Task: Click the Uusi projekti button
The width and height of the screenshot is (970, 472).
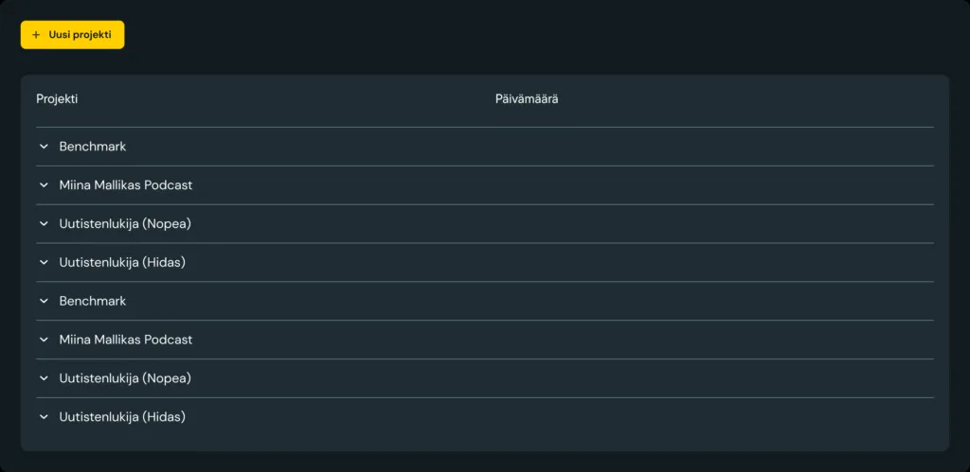Action: point(72,35)
